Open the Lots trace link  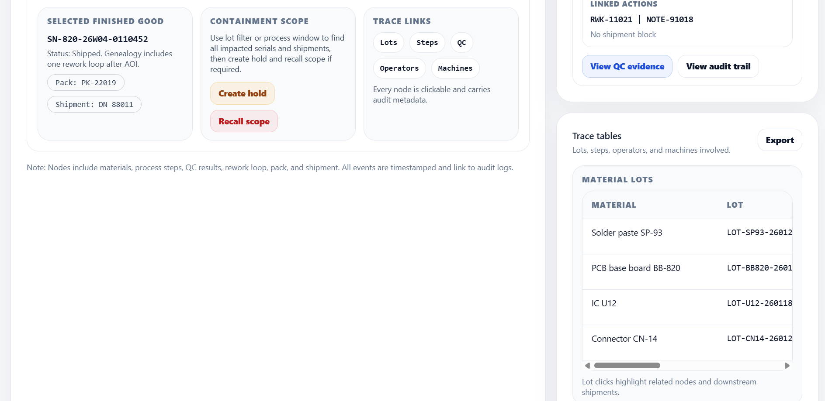coord(388,42)
